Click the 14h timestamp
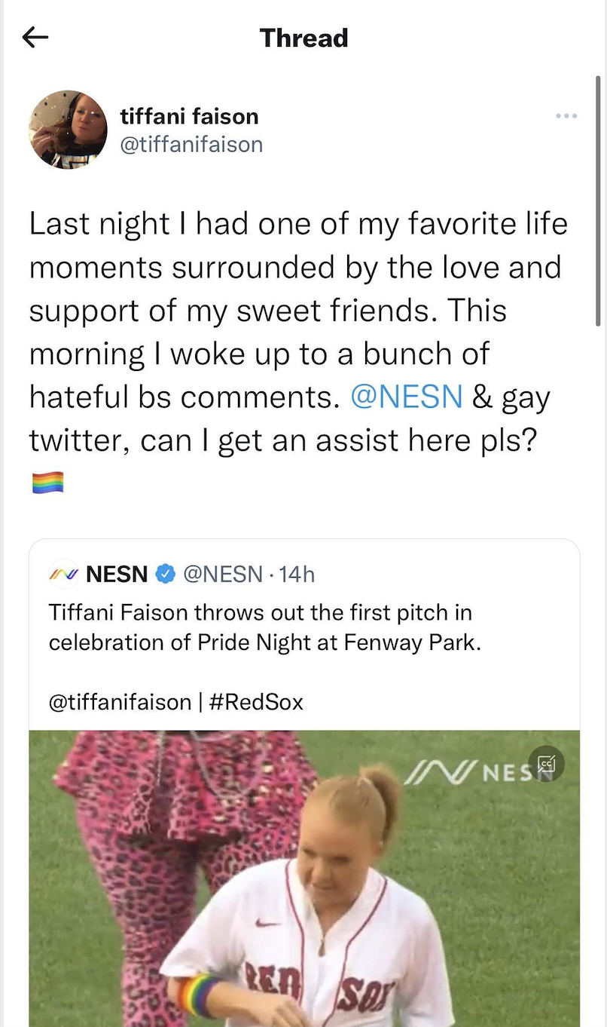The width and height of the screenshot is (607, 1027). 297,575
